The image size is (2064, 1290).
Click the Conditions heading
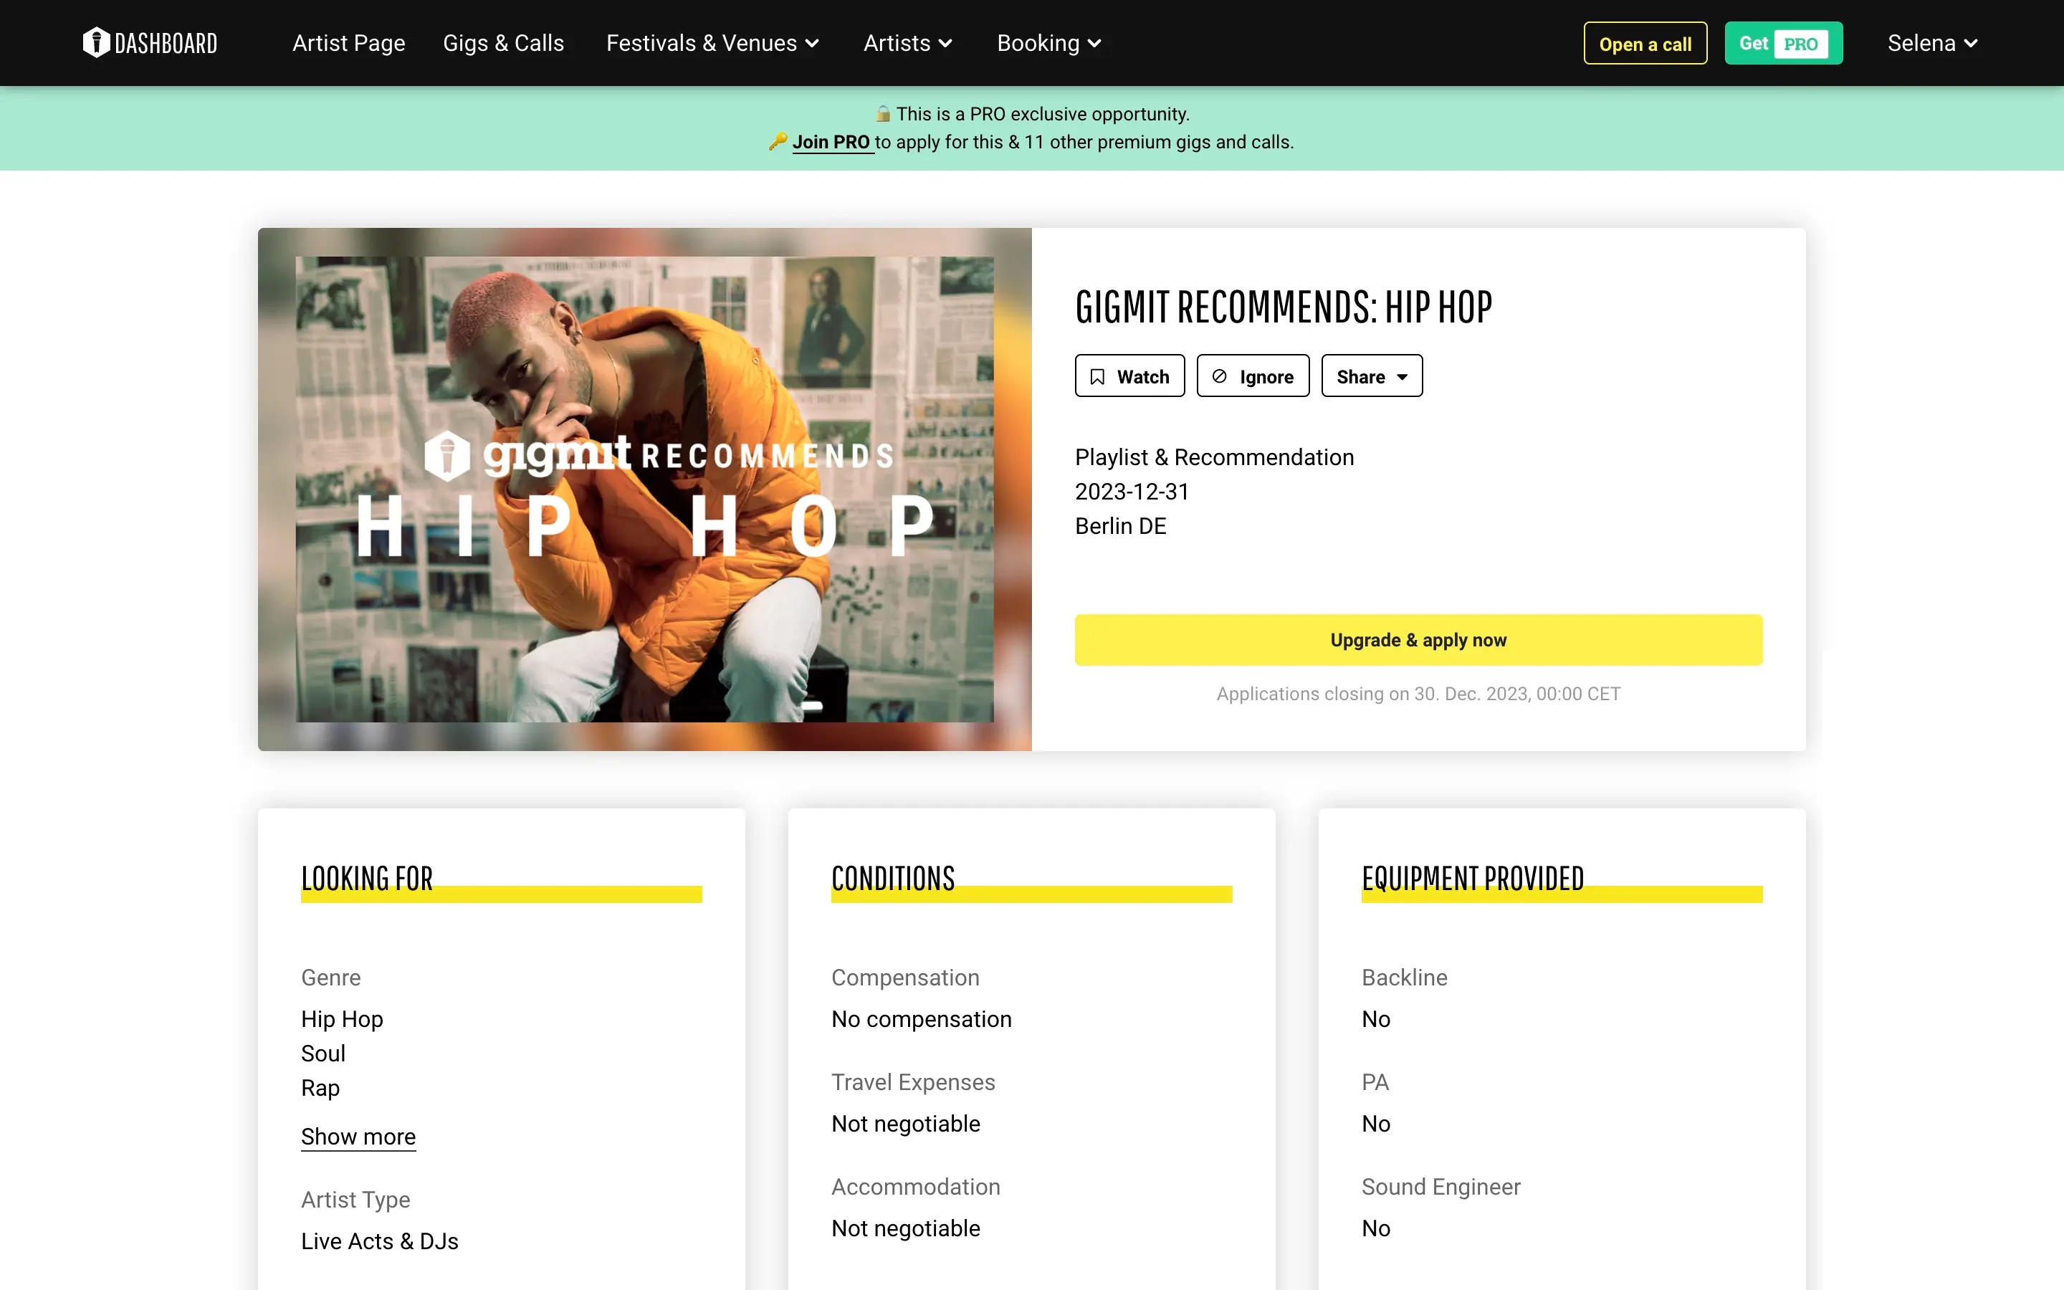click(893, 879)
